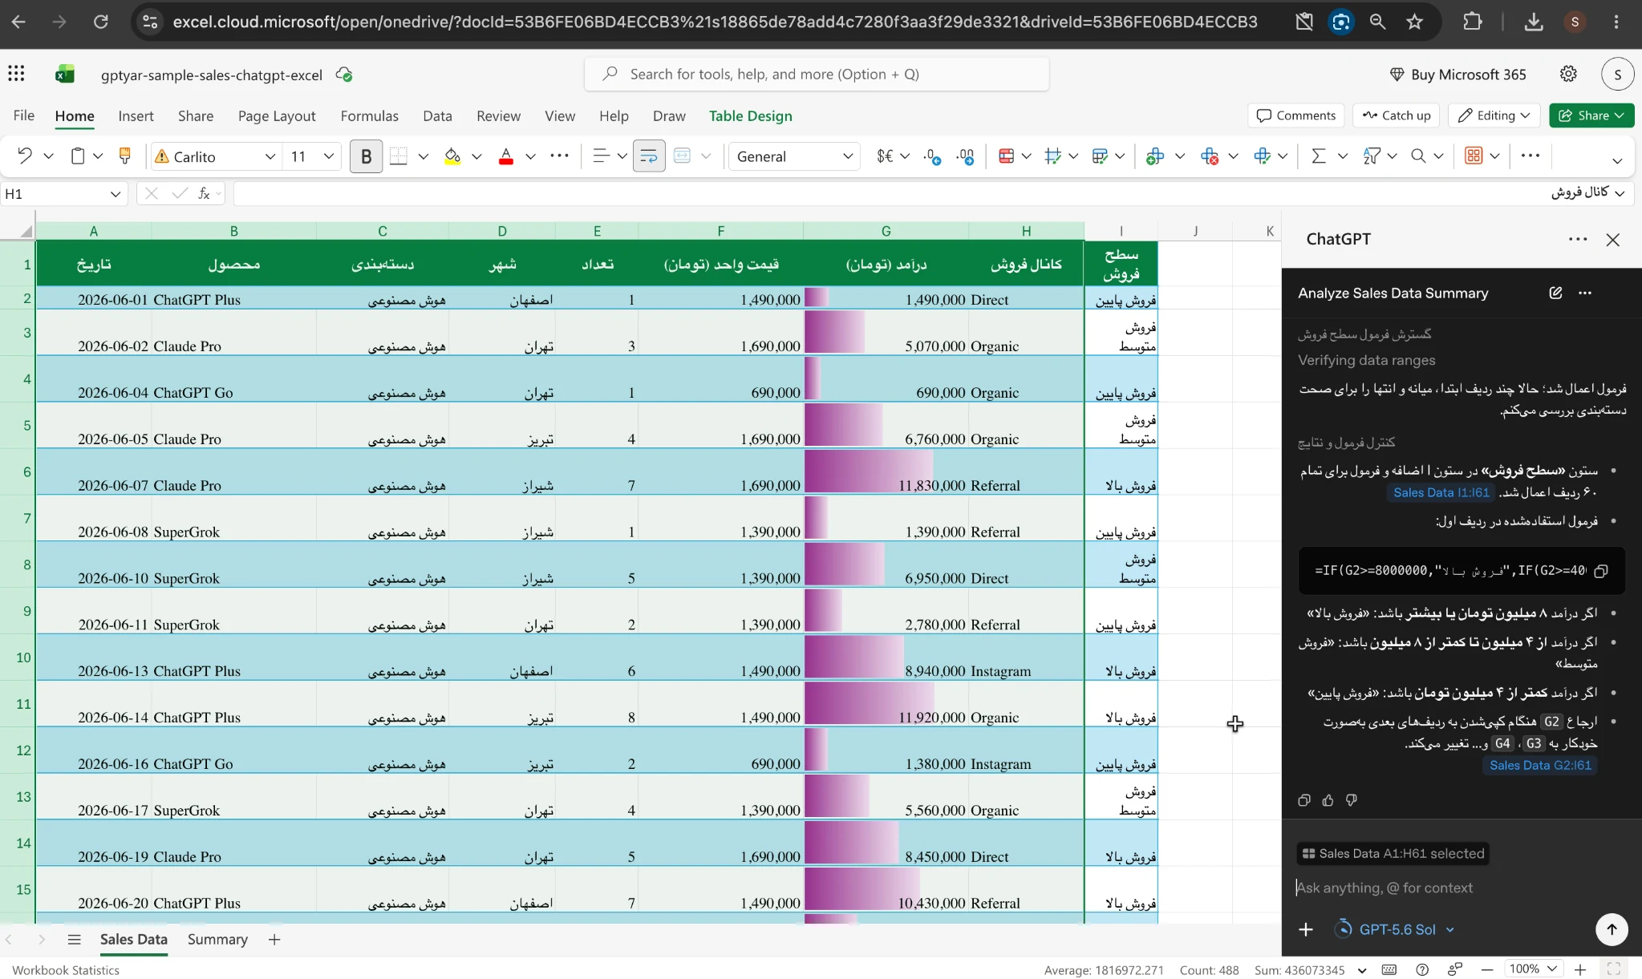Apply red font color
The image size is (1642, 979).
506,156
